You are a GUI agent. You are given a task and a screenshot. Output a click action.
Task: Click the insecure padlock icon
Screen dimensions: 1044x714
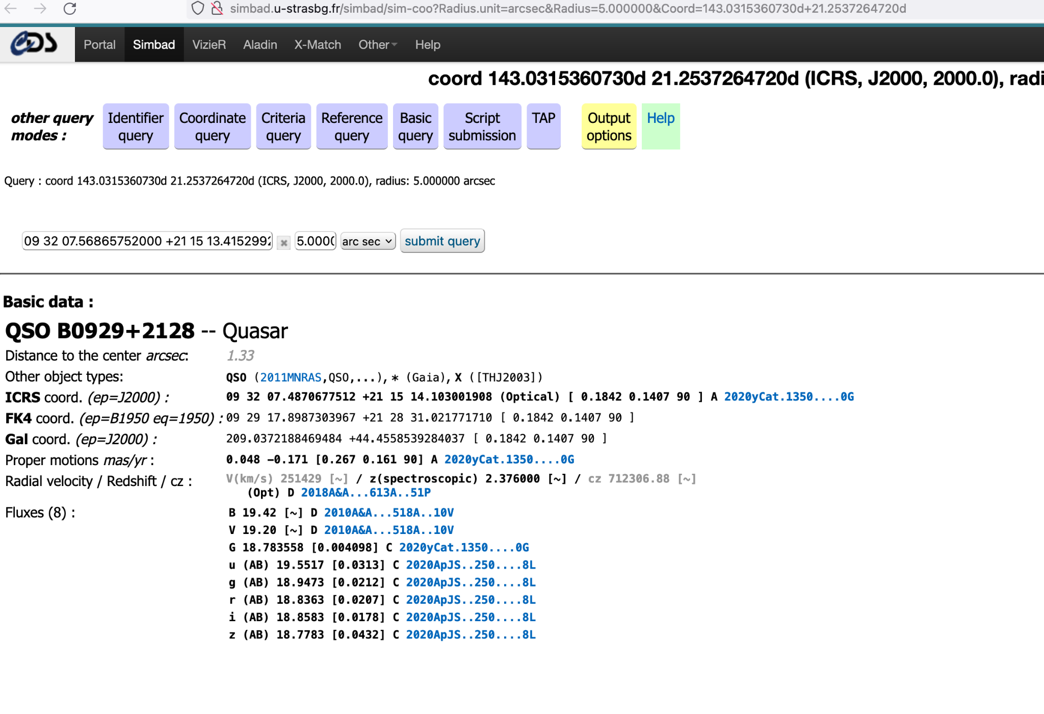(217, 9)
